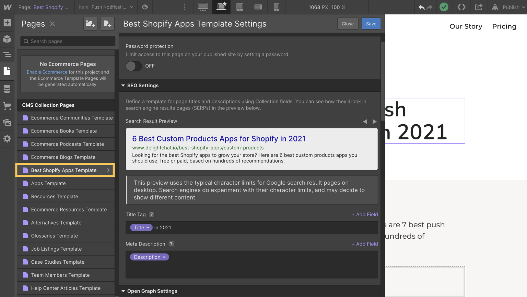
Task: Open the Title field pill dropdown
Action: [x=141, y=228]
